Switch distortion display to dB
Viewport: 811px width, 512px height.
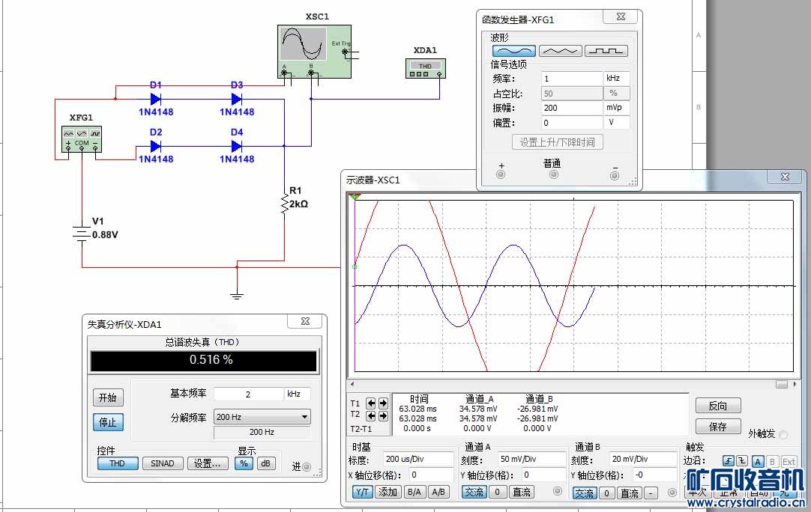(265, 463)
